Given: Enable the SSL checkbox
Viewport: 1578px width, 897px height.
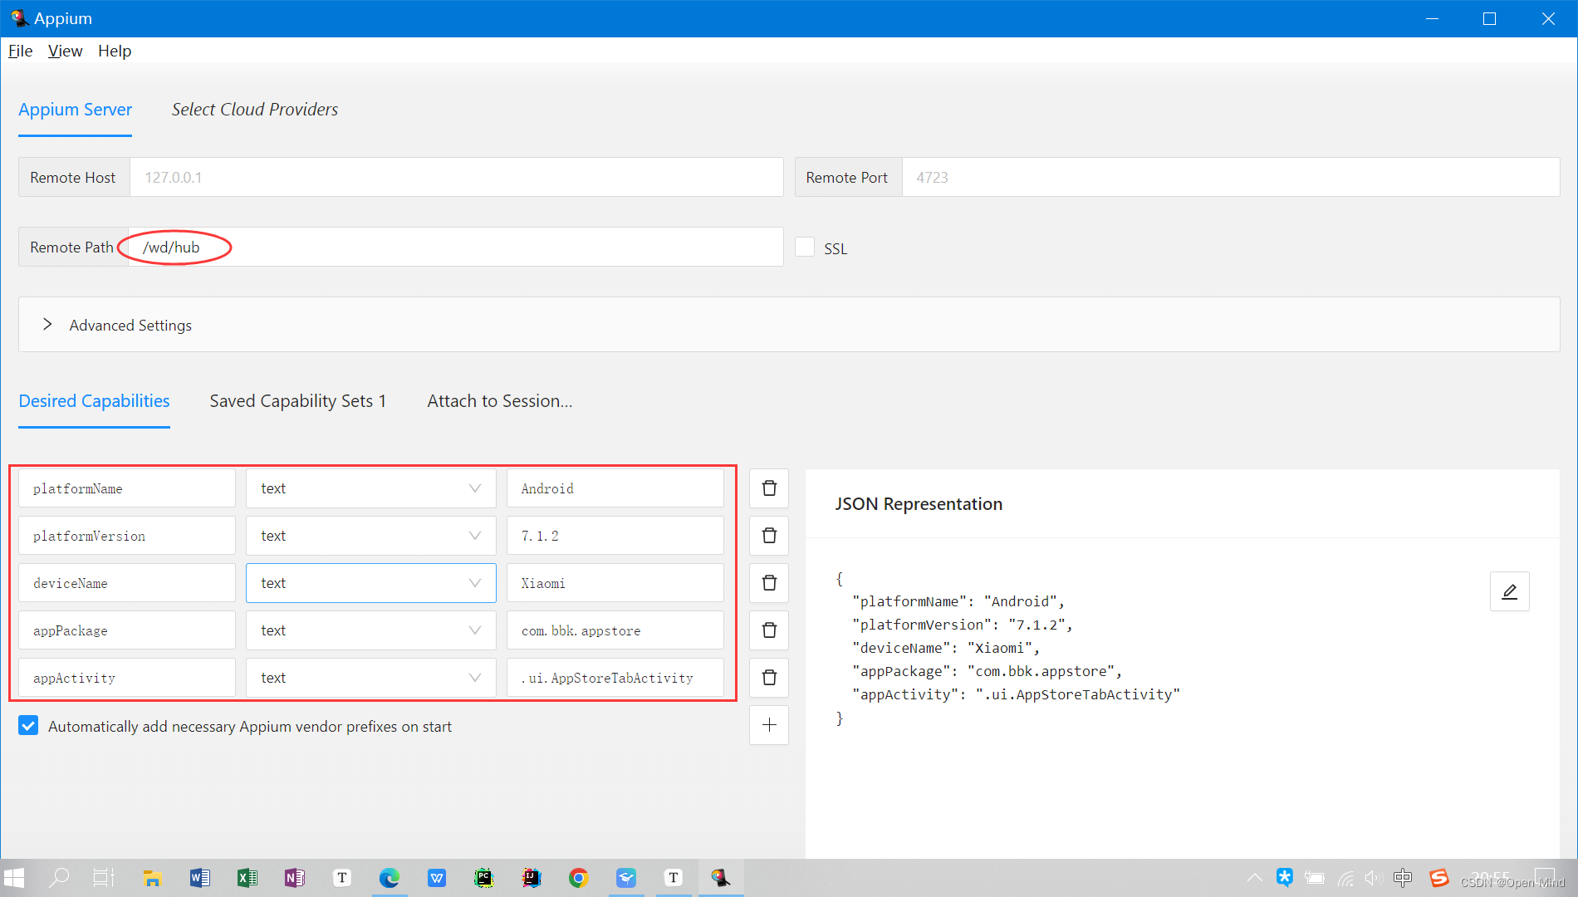Looking at the screenshot, I should coord(805,248).
